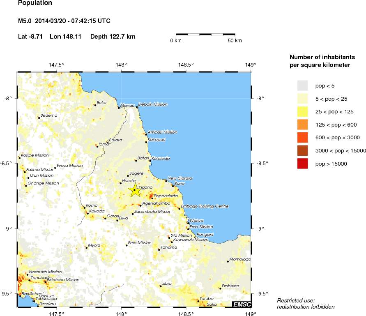Click the yellow star epicenter marker
The height and width of the screenshot is (316, 366).
tap(134, 190)
